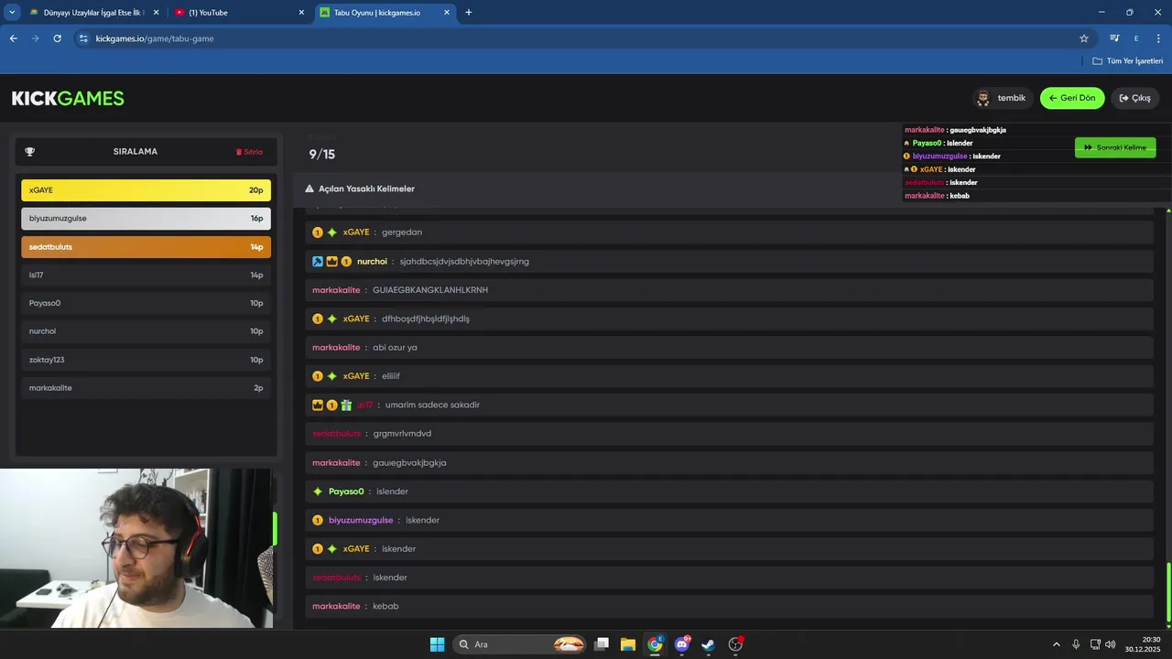
Task: Click biyuzumuzgulse username in main chat
Action: pos(361,521)
